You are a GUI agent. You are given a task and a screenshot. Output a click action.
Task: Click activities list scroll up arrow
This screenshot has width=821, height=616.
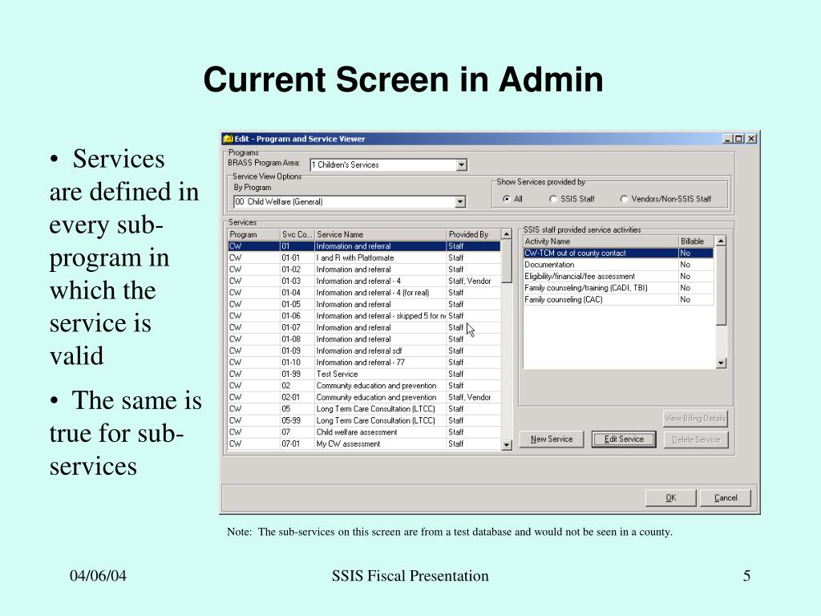point(721,241)
